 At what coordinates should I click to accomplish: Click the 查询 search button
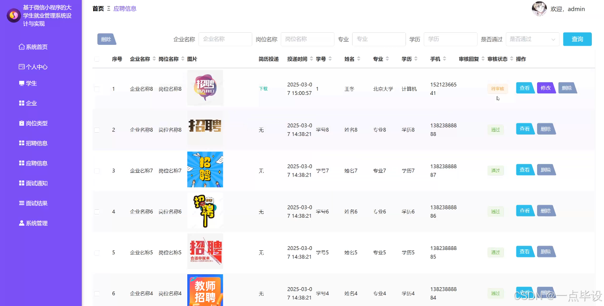click(x=577, y=39)
